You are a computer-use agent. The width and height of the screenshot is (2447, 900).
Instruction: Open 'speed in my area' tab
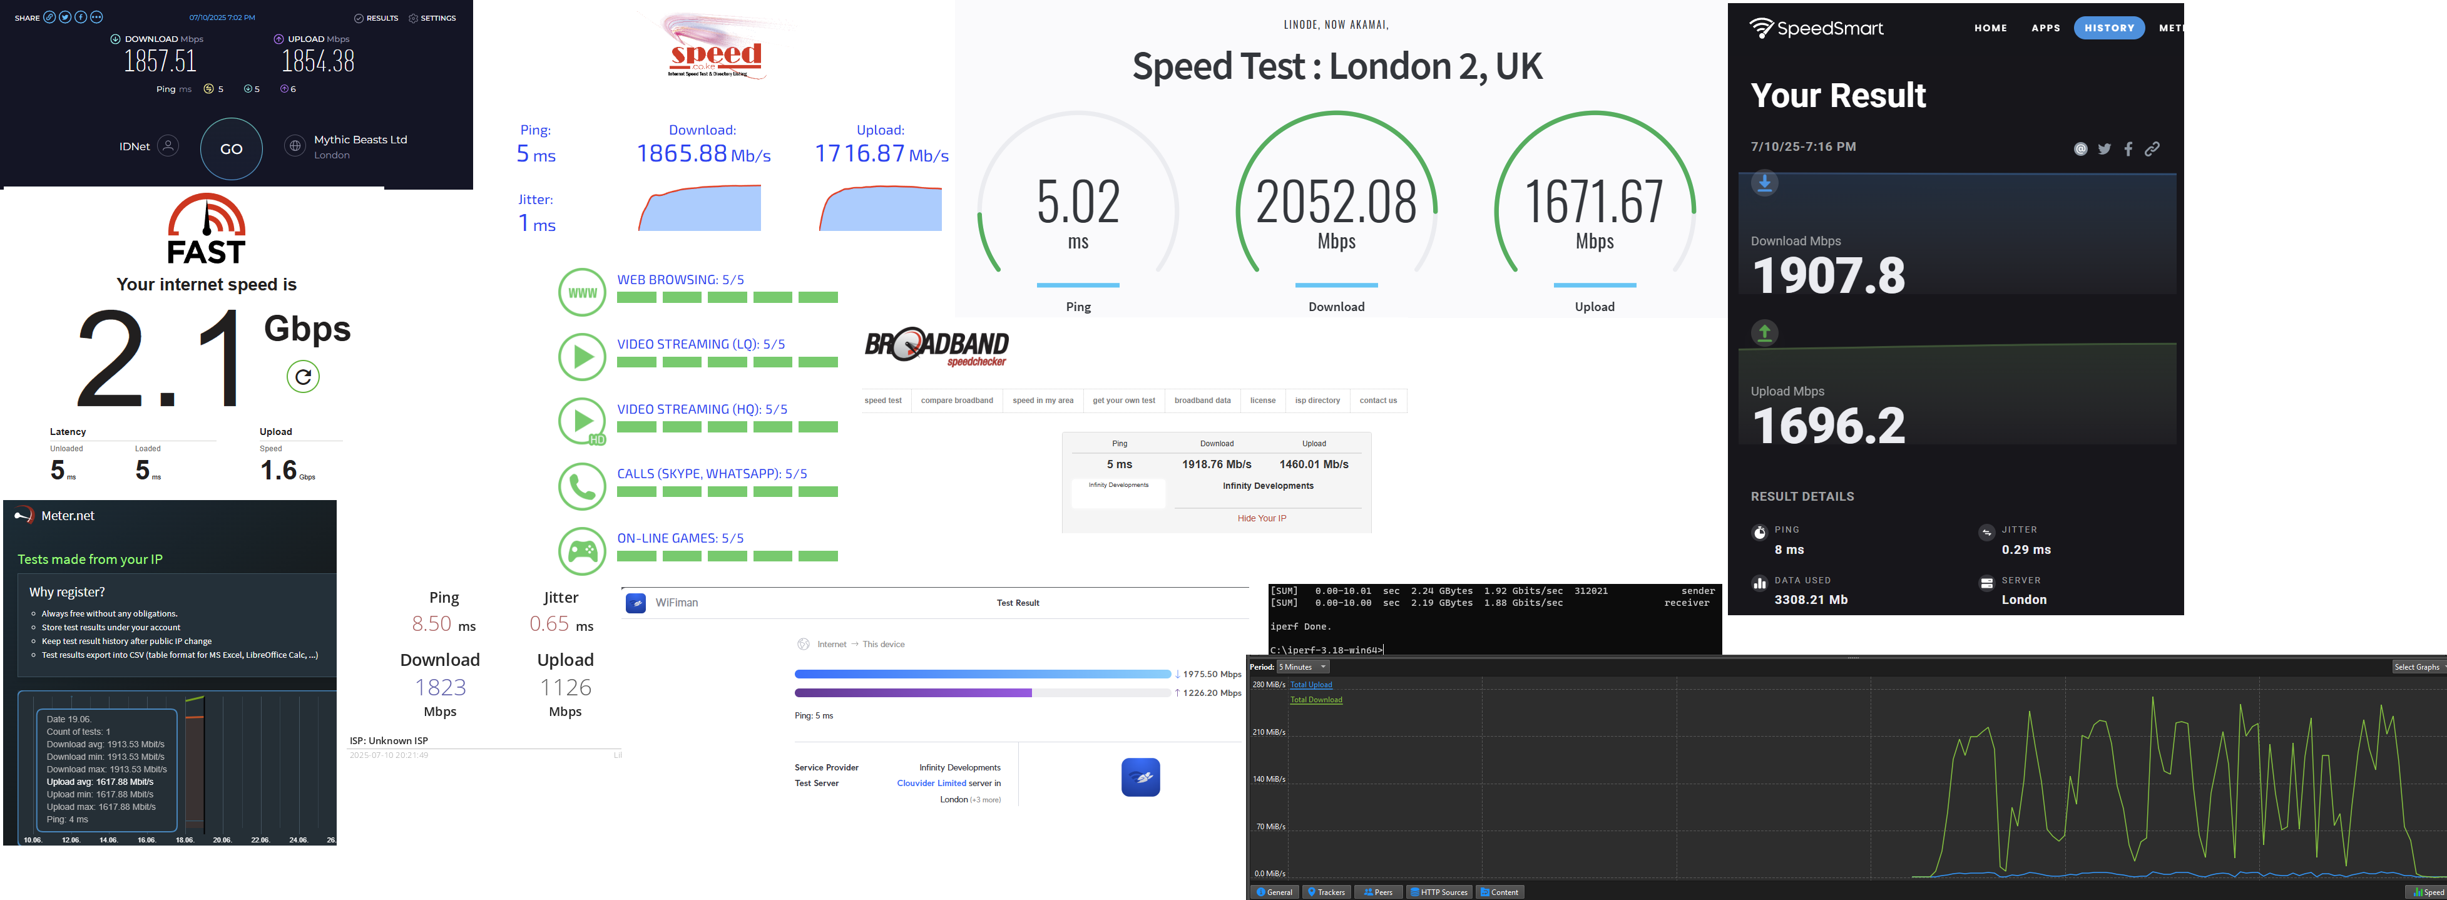[1043, 401]
